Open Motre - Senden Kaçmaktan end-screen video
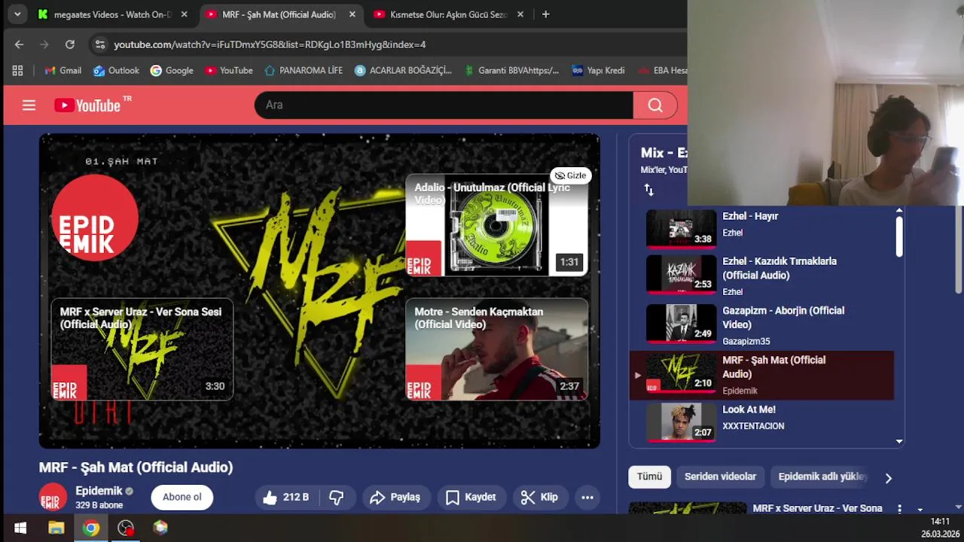Screen dimensions: 964x542 pyautogui.click(x=497, y=349)
